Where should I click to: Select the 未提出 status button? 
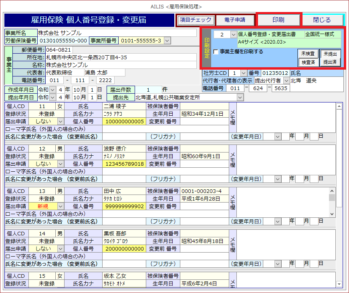point(331,54)
